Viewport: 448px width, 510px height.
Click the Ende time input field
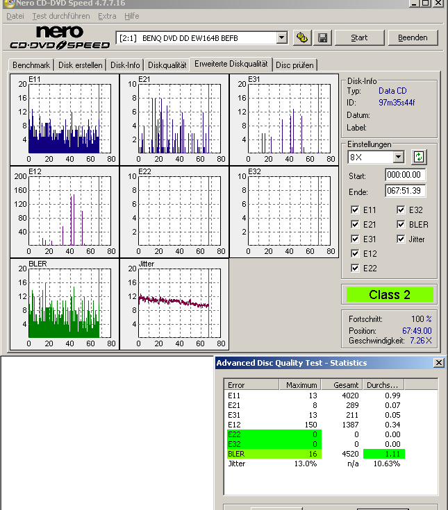[406, 191]
